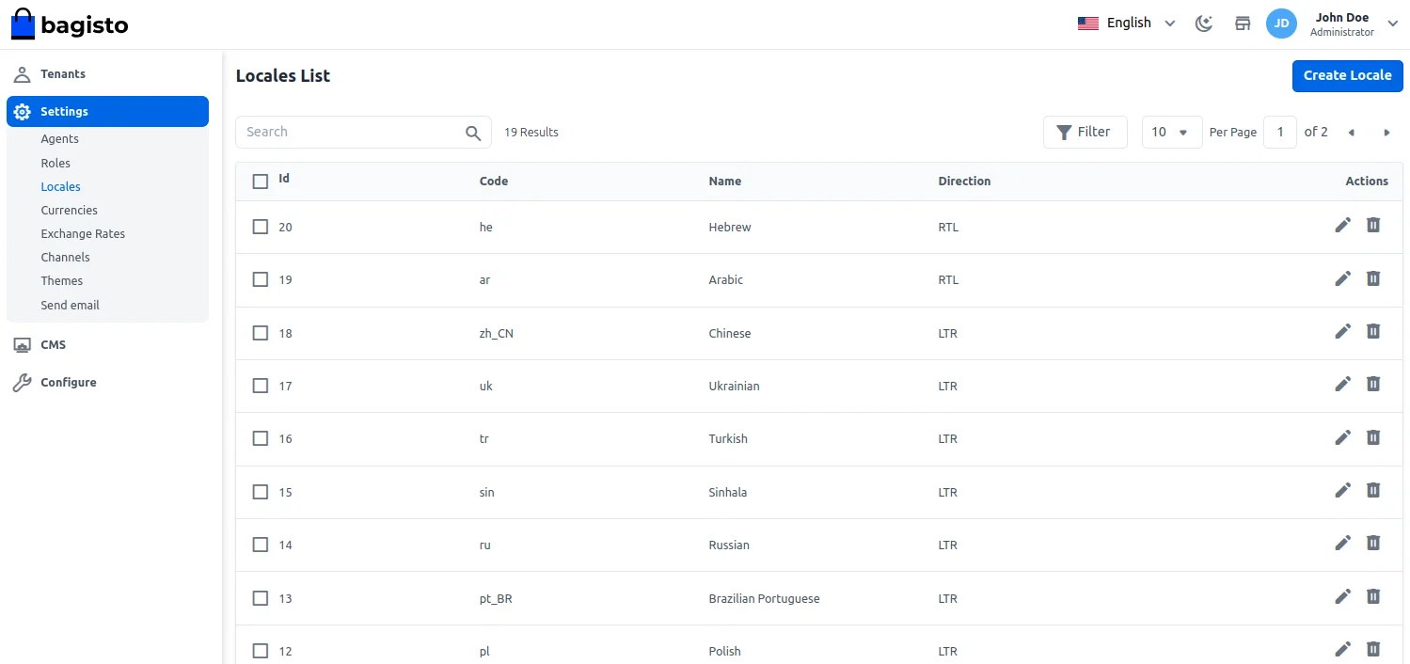This screenshot has height=664, width=1410.
Task: Open the John Doe profile dropdown
Action: (1342, 24)
